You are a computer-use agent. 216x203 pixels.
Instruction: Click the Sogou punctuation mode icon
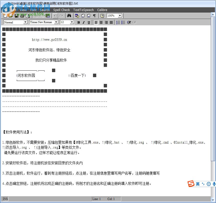tap(203, 184)
